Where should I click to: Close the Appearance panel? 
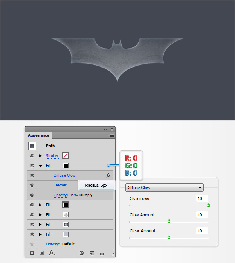pyautogui.click(x=112, y=129)
